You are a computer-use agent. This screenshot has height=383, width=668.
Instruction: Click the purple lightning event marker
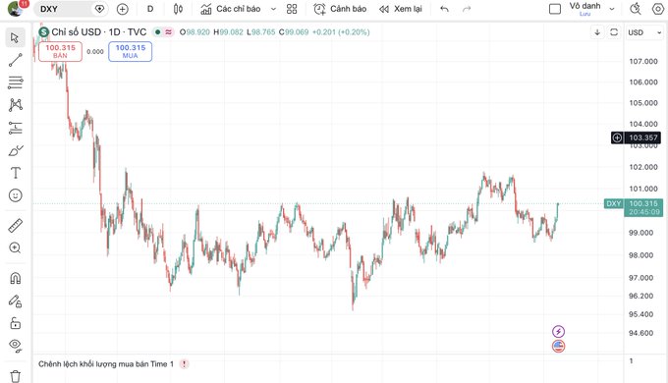click(x=559, y=331)
